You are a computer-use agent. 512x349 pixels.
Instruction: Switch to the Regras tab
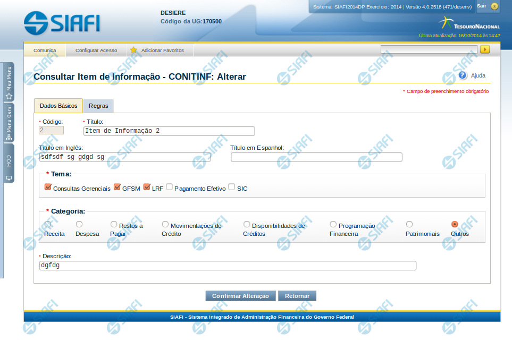click(x=98, y=106)
